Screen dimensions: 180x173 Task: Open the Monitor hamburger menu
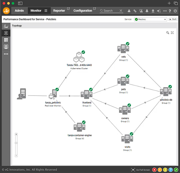point(46,11)
